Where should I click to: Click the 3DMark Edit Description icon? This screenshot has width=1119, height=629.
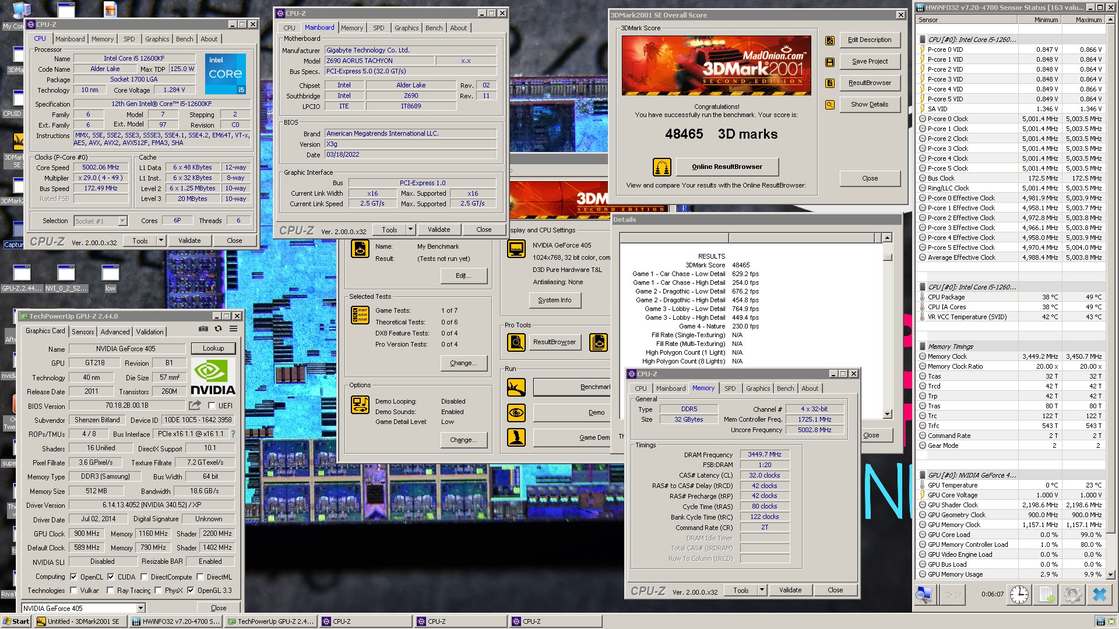pyautogui.click(x=830, y=40)
